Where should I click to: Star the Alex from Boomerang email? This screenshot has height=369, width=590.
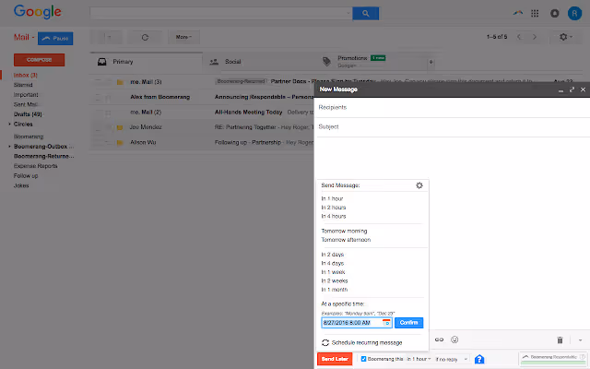(109, 97)
